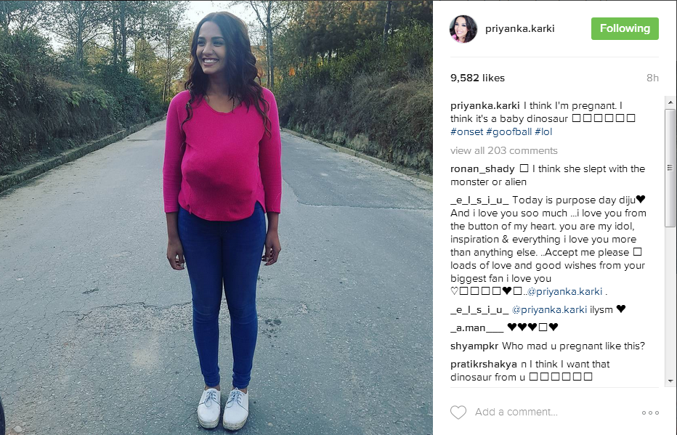
Task: Click @priyanka.karki mention in ilysm comment
Action: click(x=549, y=310)
